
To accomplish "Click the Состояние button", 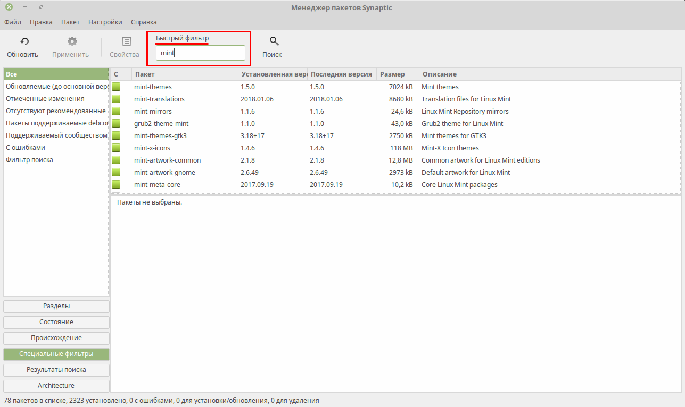I will click(x=56, y=322).
